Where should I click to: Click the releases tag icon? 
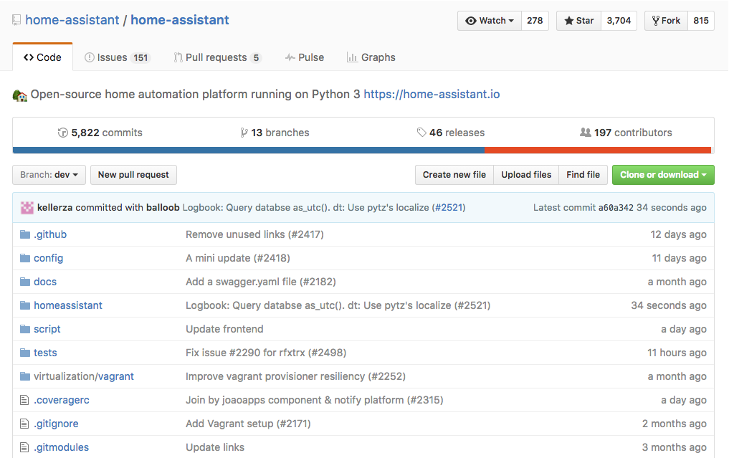[x=421, y=133]
